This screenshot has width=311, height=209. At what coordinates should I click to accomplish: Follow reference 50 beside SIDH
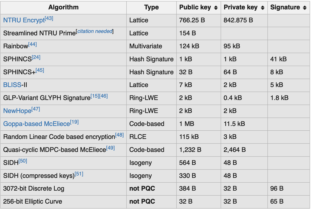click(23, 161)
